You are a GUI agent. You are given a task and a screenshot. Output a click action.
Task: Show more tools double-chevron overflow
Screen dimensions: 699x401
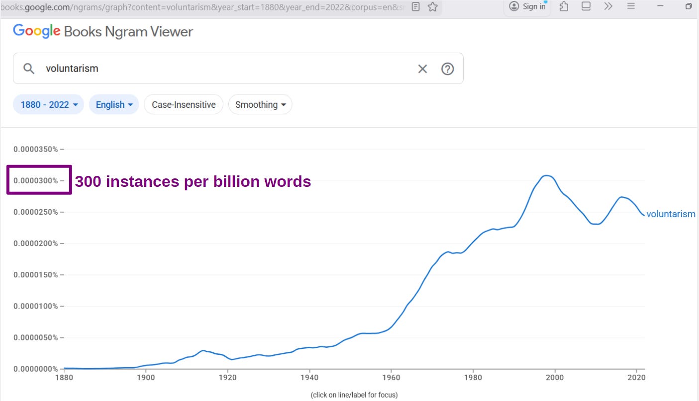pyautogui.click(x=608, y=6)
